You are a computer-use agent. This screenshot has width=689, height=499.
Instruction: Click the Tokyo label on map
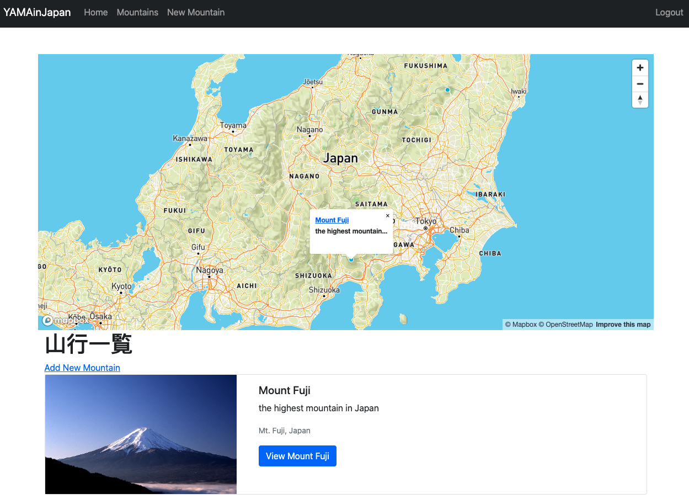pos(426,221)
